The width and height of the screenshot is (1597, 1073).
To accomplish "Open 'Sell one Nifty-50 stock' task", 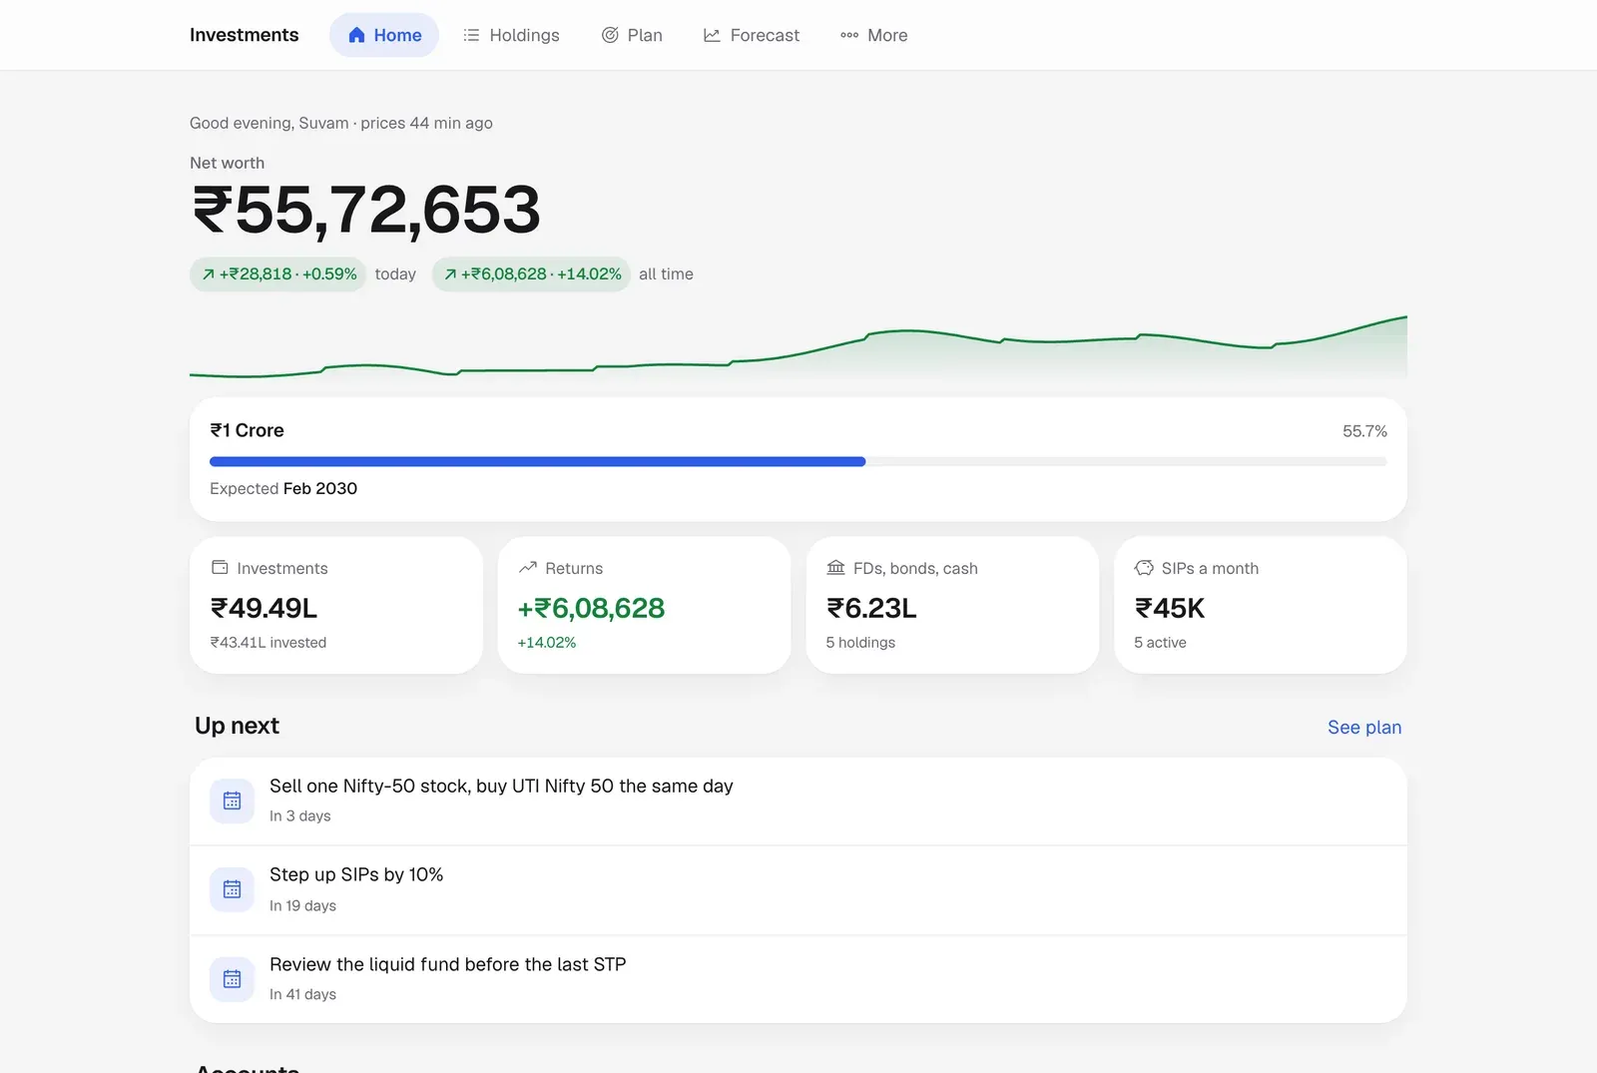I will pos(798,801).
